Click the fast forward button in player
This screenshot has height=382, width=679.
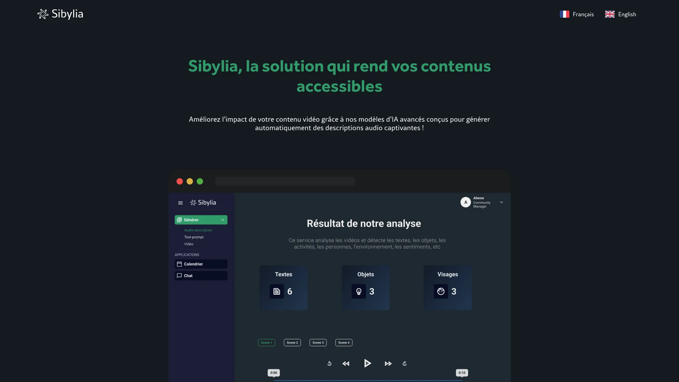388,363
